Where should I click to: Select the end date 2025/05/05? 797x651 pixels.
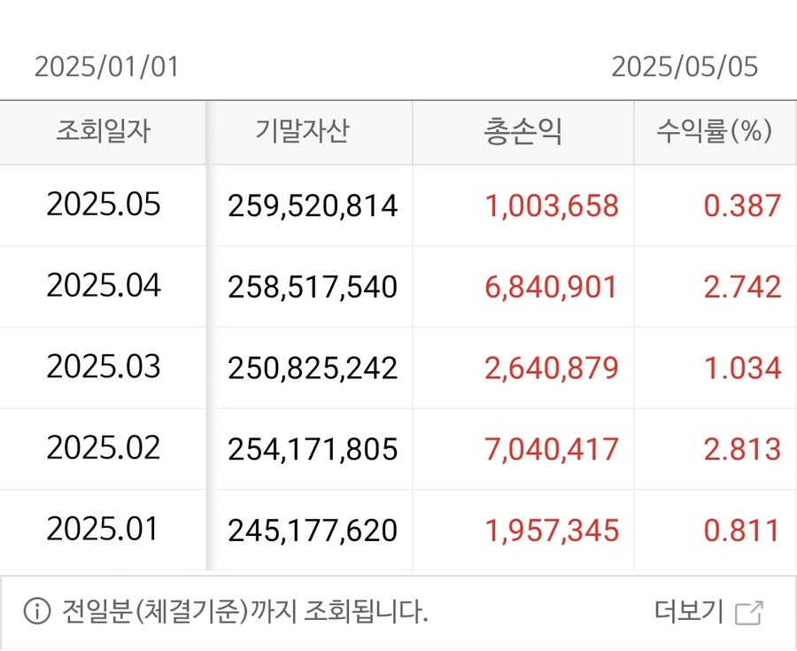685,67
